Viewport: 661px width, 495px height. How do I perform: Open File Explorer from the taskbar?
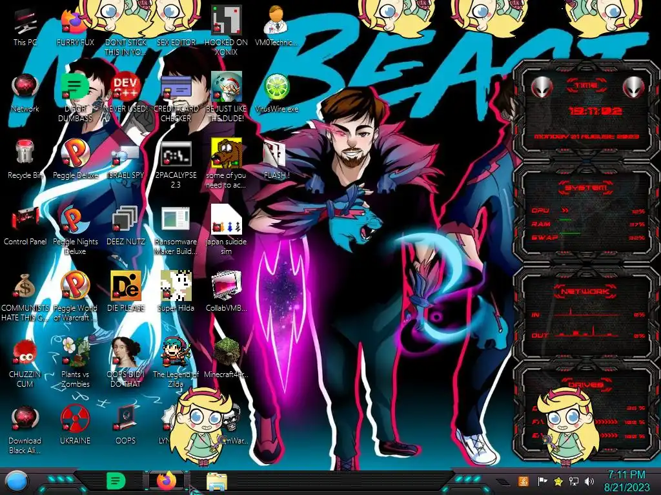(217, 481)
